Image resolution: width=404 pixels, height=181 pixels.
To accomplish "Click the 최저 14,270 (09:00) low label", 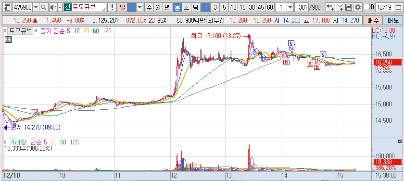I will [35, 127].
